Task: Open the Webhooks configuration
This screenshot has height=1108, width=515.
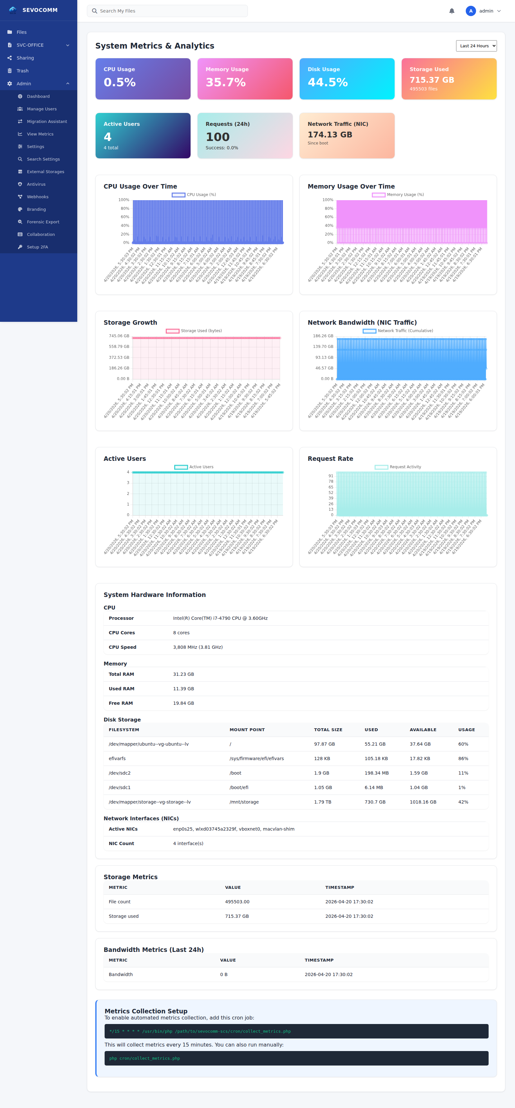Action: [37, 197]
